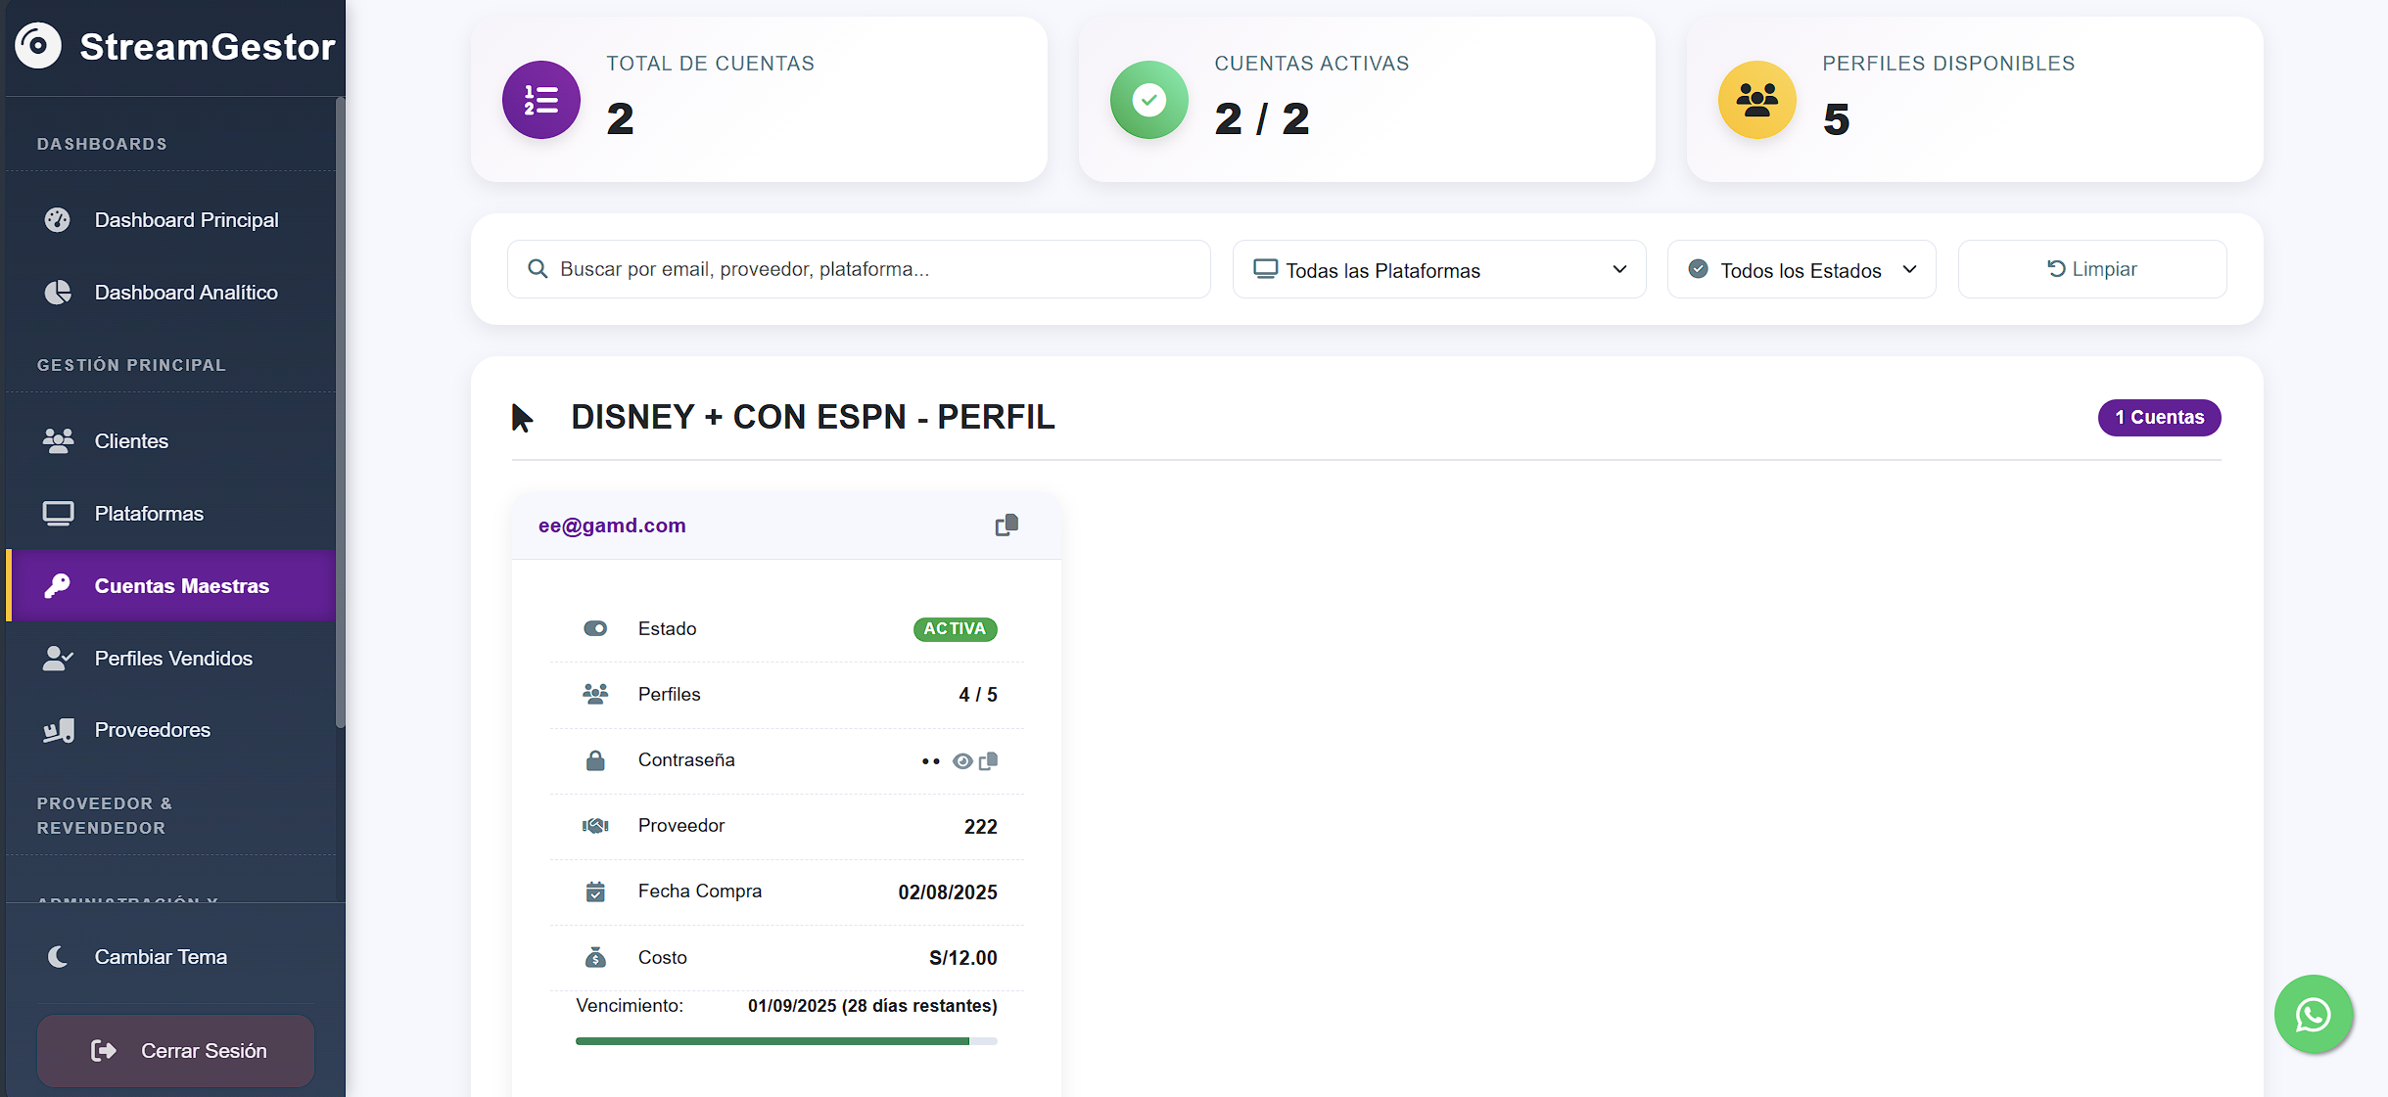Click the DISNEY + CON ESPN - PERFIL heading

click(813, 417)
